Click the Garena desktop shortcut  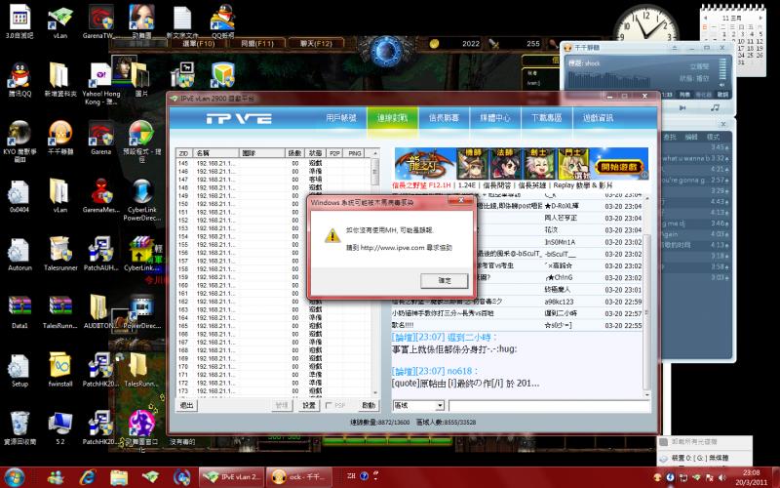(101, 138)
